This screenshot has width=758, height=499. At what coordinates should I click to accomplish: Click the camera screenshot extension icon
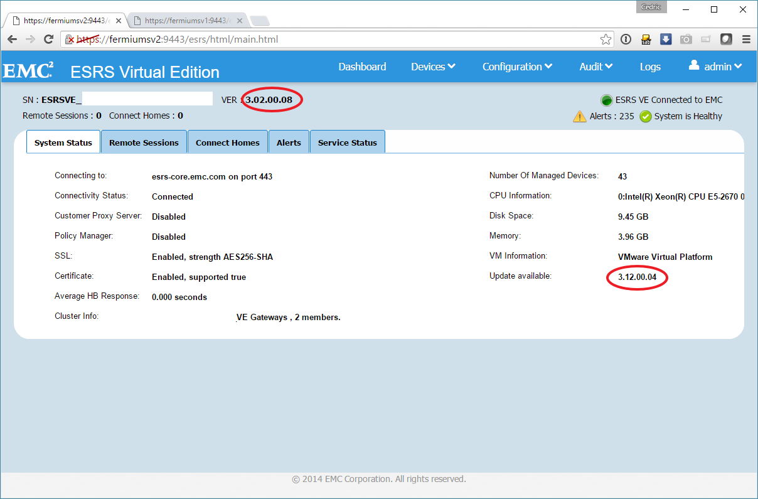coord(686,40)
